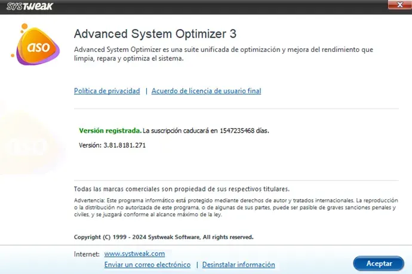Viewport: 412px width, 274px height.
Task: Open Desinstalar información link
Action: (239, 264)
